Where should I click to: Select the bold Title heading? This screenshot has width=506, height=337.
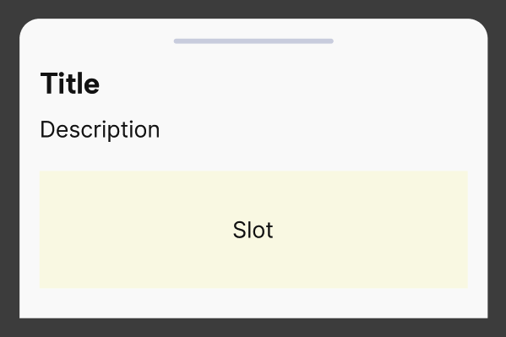coord(70,84)
